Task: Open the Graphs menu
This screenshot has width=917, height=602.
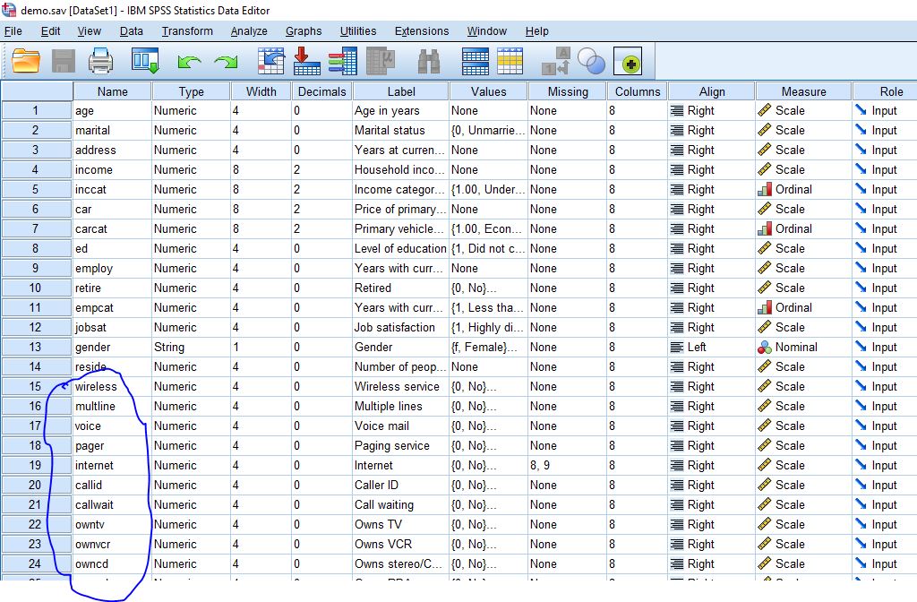Action: 304,31
